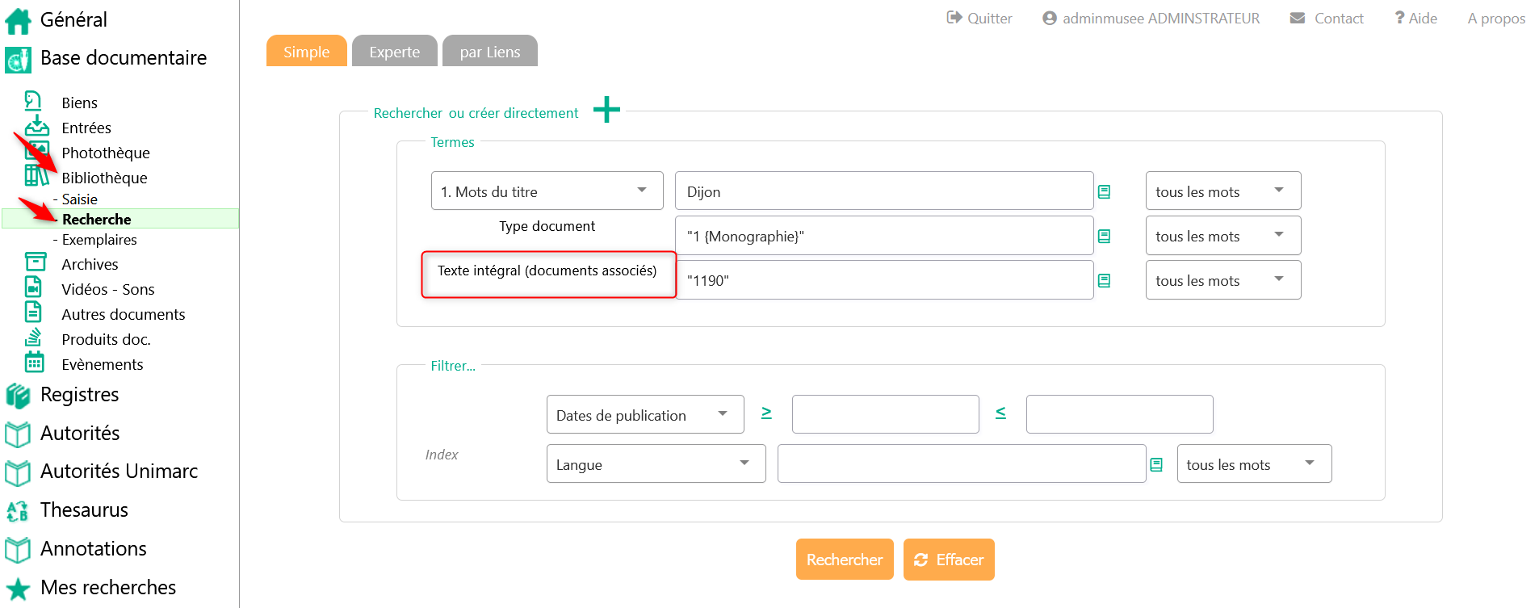
Task: Open the index list icon beside the Langue field
Action: [1156, 465]
